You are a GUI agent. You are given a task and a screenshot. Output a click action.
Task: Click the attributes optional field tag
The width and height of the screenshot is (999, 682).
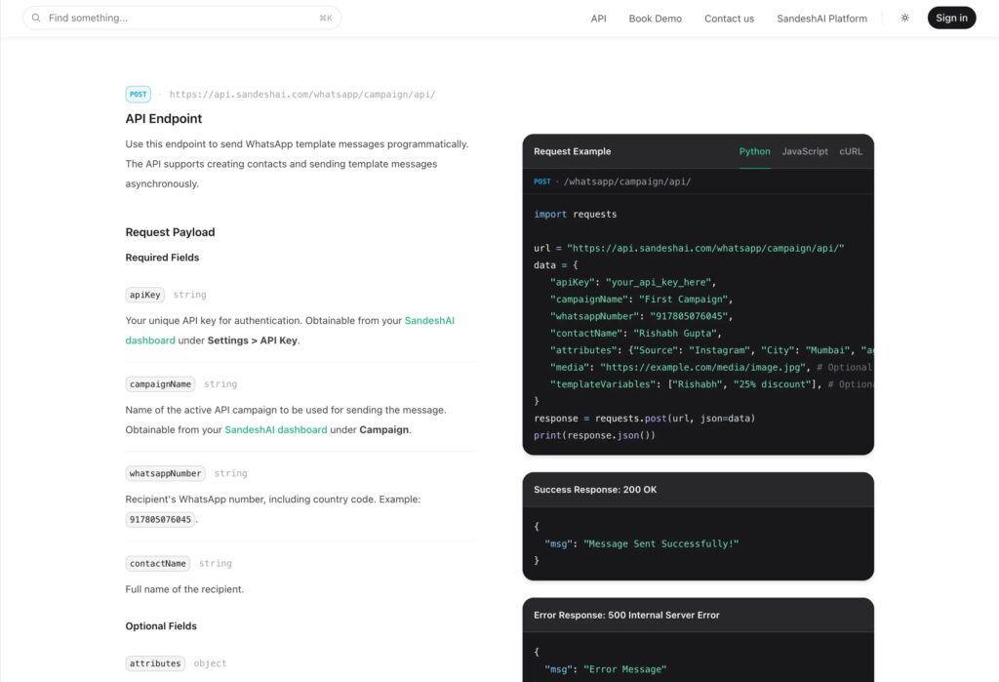click(x=155, y=663)
